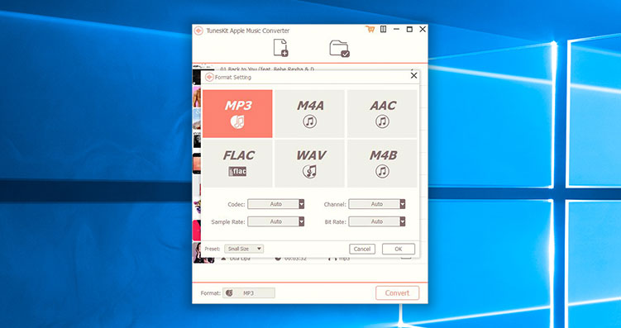621x328 pixels.
Task: Confirm format settings with OK
Action: point(399,249)
